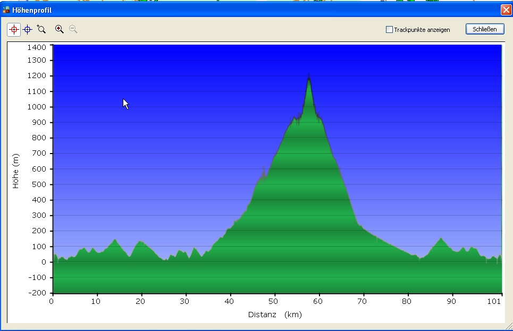Click the highest peak of the elevation profile
The image size is (513, 331).
click(x=308, y=78)
